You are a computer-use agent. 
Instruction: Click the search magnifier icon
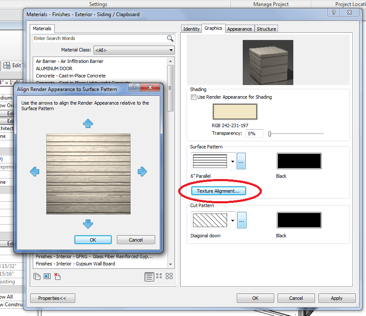[x=170, y=38]
